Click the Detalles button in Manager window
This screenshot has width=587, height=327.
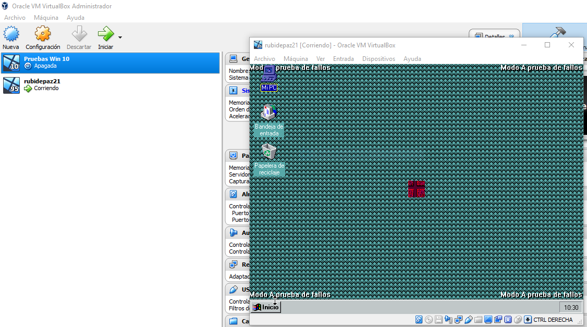[x=494, y=36]
